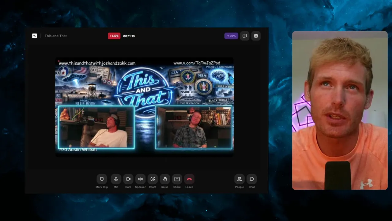
Task: Click the "#70 Austin Whitsitt" caption
Action: pyautogui.click(x=78, y=149)
